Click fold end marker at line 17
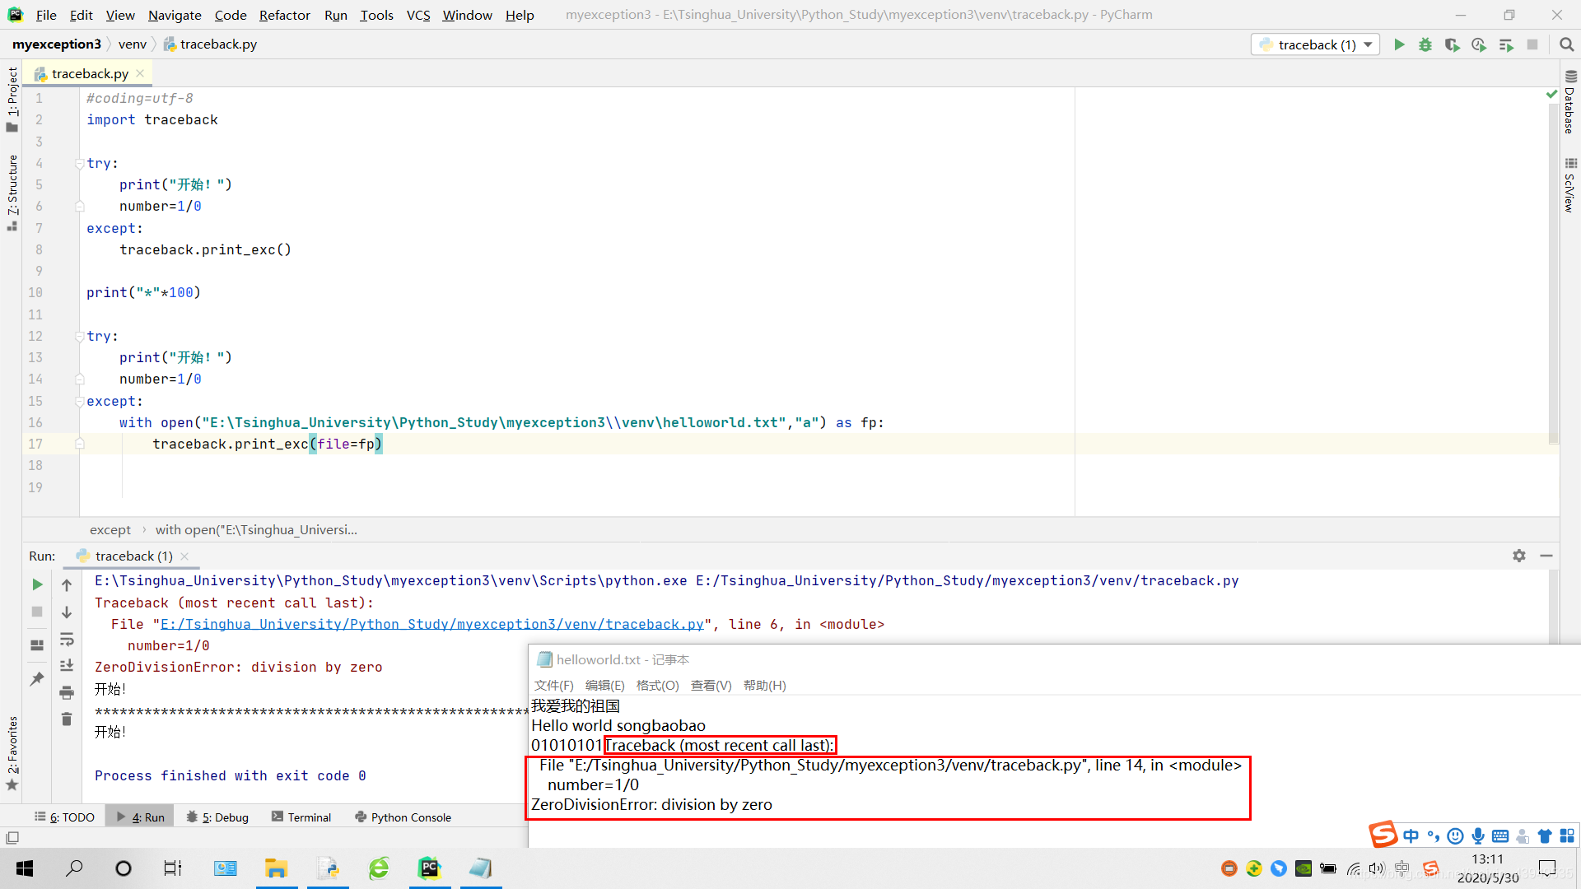Viewport: 1581px width, 889px height. click(x=79, y=444)
